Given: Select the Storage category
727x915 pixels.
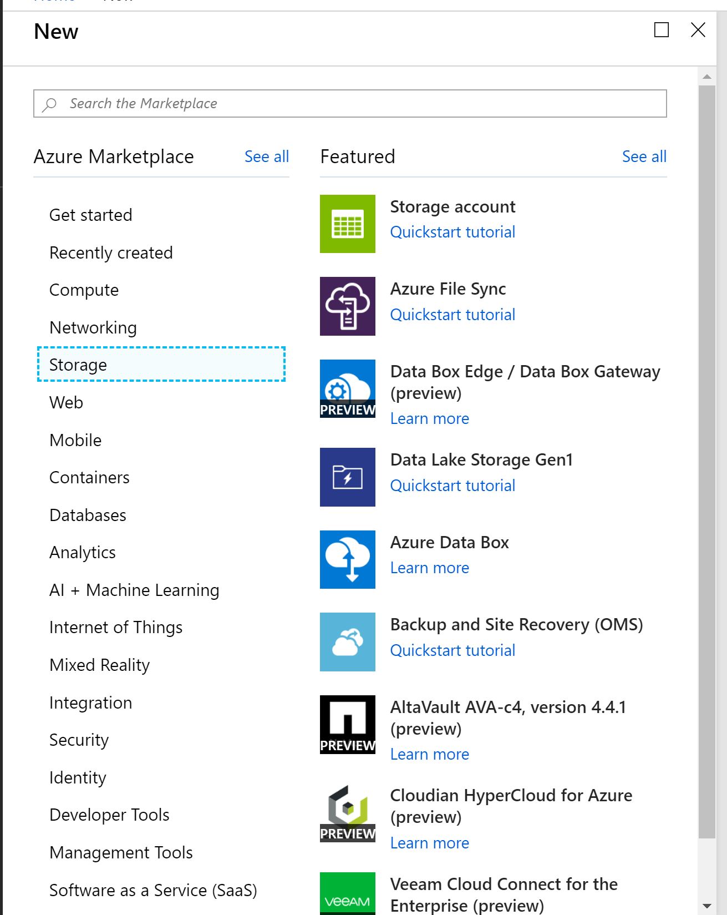Looking at the screenshot, I should [161, 365].
